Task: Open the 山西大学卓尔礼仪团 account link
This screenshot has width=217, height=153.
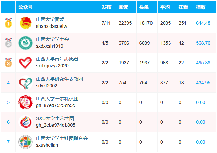Action: tap(57, 99)
